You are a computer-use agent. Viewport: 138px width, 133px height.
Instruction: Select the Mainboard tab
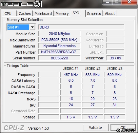coord(43,14)
